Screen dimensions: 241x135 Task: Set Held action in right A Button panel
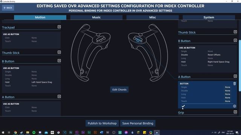click(x=206, y=97)
